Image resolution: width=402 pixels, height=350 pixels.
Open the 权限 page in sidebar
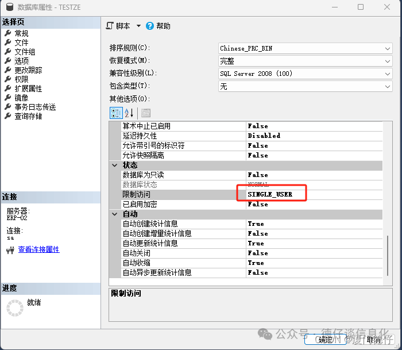pyautogui.click(x=21, y=79)
